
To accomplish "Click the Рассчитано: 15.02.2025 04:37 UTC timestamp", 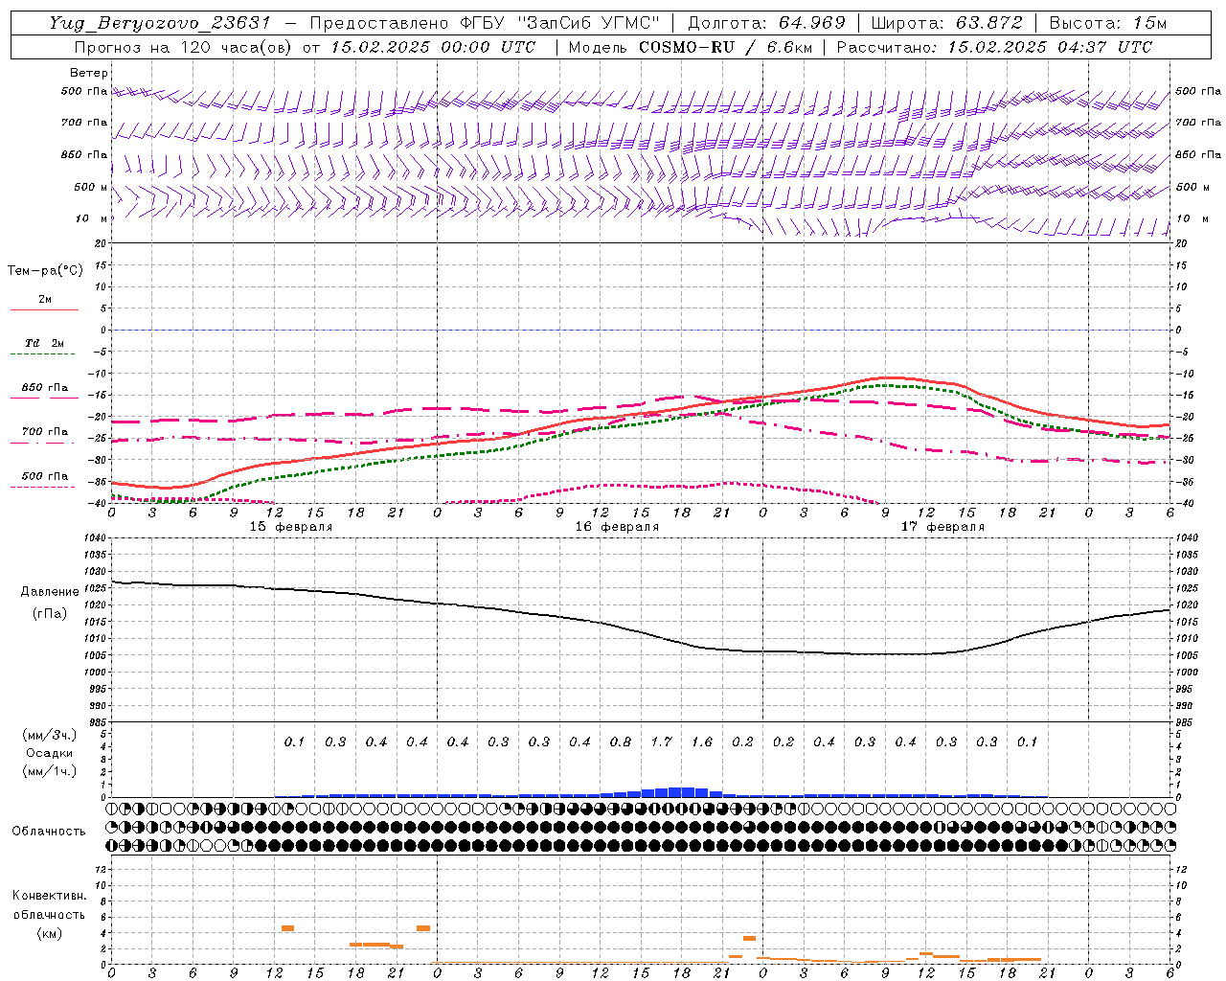I will 994,47.
